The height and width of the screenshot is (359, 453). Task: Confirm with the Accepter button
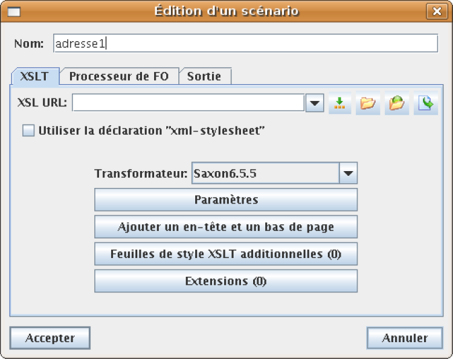point(50,338)
